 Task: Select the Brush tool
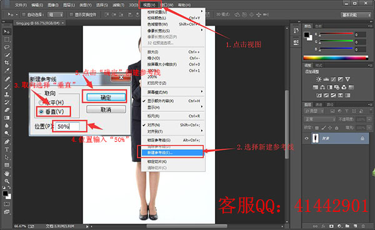pos(7,86)
